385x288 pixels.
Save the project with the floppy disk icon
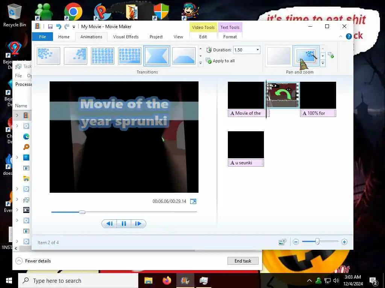pyautogui.click(x=50, y=27)
